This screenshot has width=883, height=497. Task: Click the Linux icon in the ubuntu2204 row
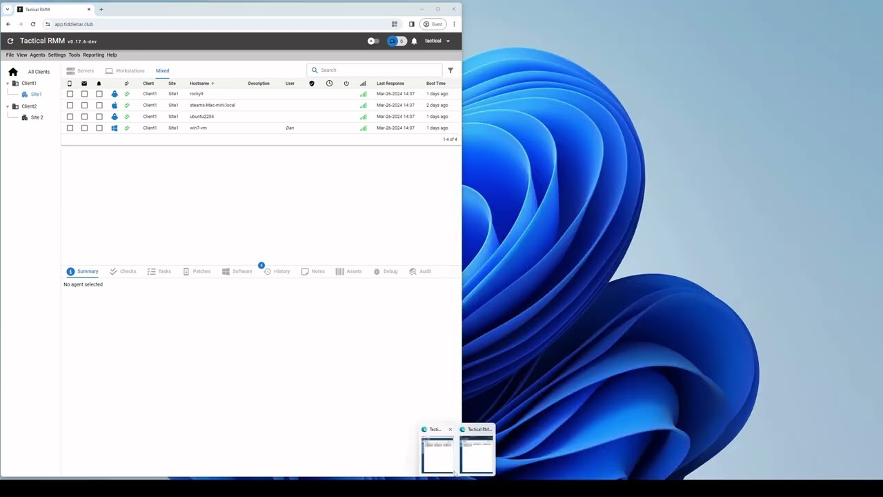coord(115,117)
